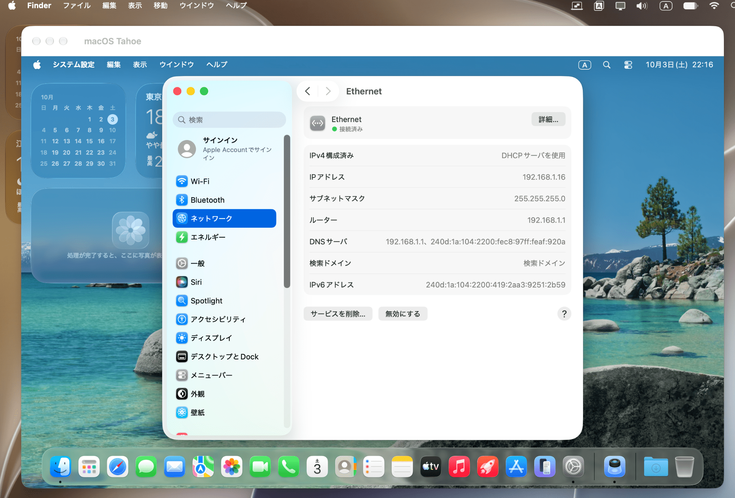This screenshot has width=735, height=498.
Task: Open 一般 settings pane
Action: [x=224, y=263]
